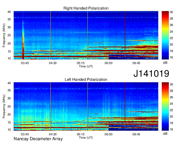Click the 06:00 tick on the bottom plot

[x=108, y=134]
